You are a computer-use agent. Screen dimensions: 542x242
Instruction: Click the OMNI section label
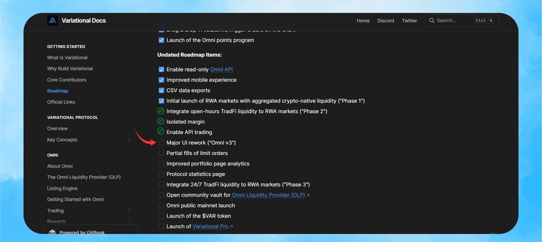(52, 155)
